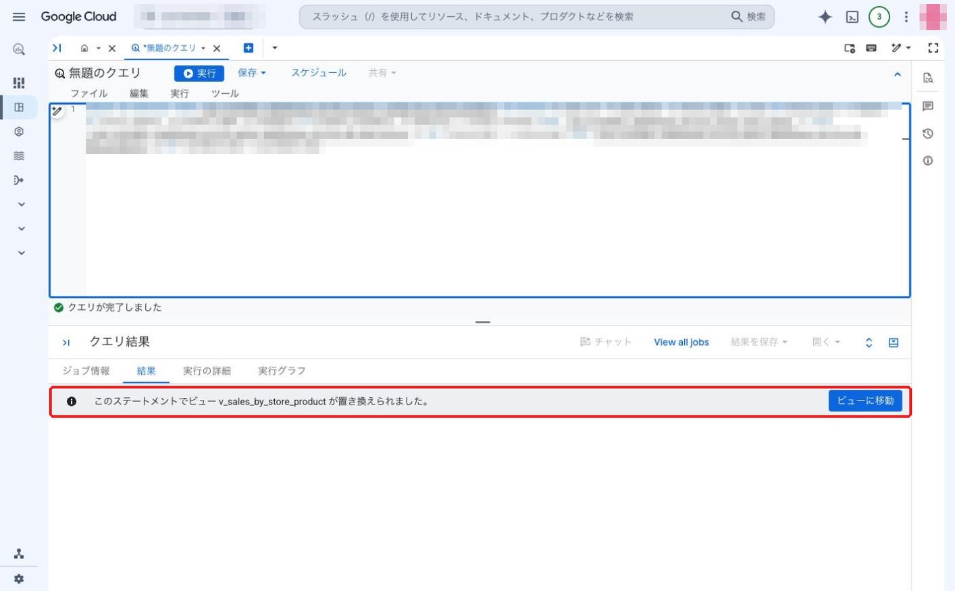Click the user account avatar

(x=933, y=17)
